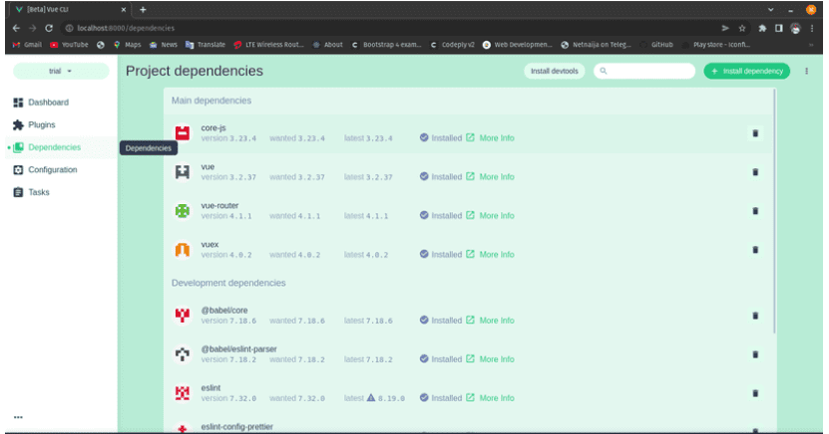The height and width of the screenshot is (434, 829).
Task: Open the Plugins puzzle icon
Action: point(19,125)
